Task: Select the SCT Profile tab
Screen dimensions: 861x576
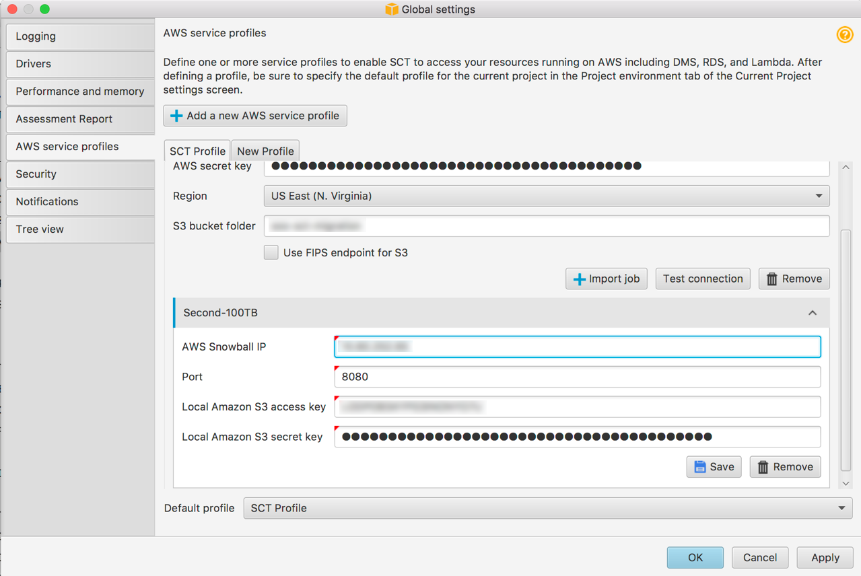Action: click(197, 150)
